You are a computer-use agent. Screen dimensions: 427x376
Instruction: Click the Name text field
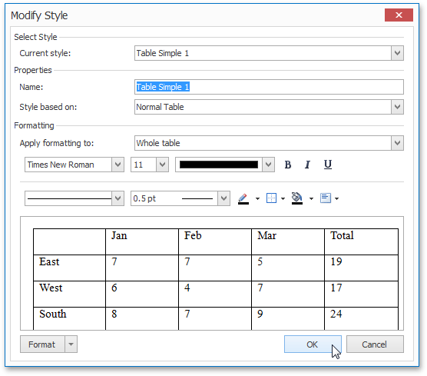[x=269, y=87]
